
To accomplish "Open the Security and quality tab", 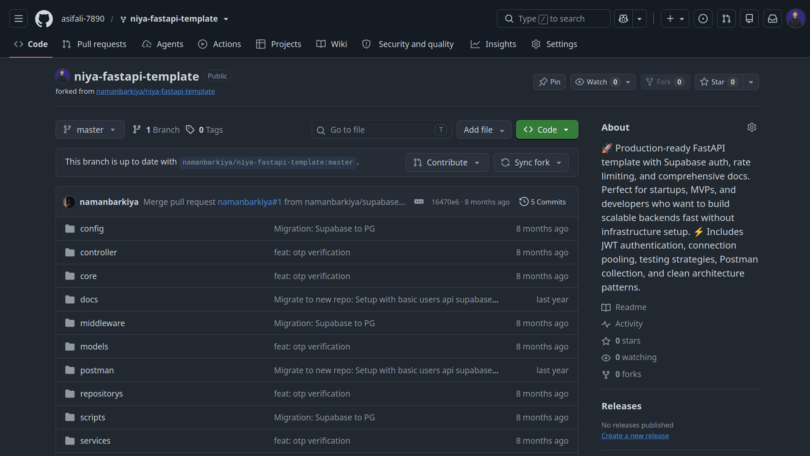I will 408,44.
